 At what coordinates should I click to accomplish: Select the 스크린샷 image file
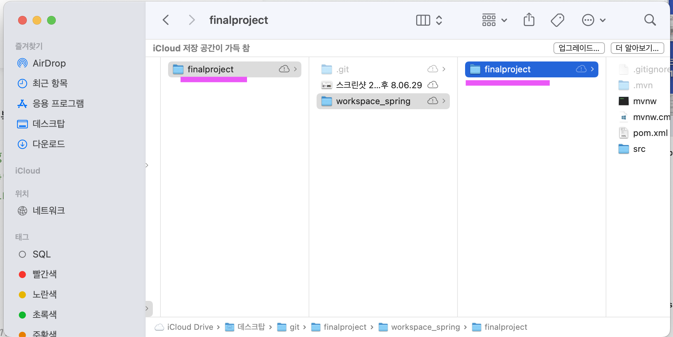click(383, 85)
